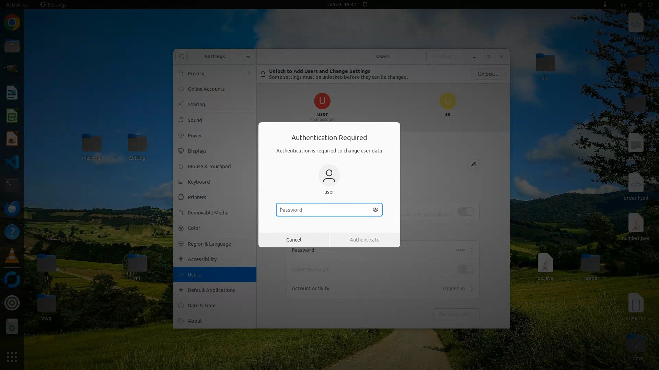This screenshot has width=659, height=370.
Task: Expand the Privacy section chevron
Action: (249, 74)
